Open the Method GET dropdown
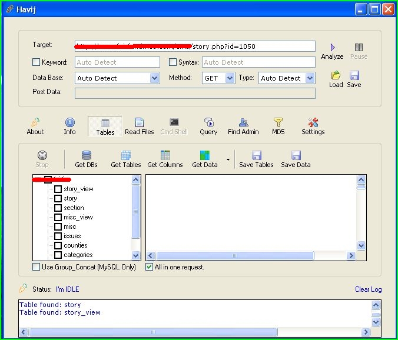The image size is (398, 340). [x=230, y=78]
